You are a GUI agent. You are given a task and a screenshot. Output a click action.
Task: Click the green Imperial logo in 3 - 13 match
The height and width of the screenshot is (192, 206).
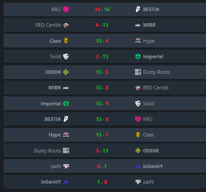[138, 56]
